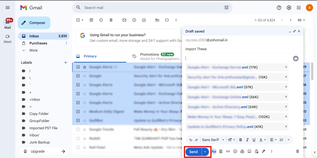Image resolution: width=317 pixels, height=158 pixels.
Task: Open the Settings gear
Action: coord(289,8)
